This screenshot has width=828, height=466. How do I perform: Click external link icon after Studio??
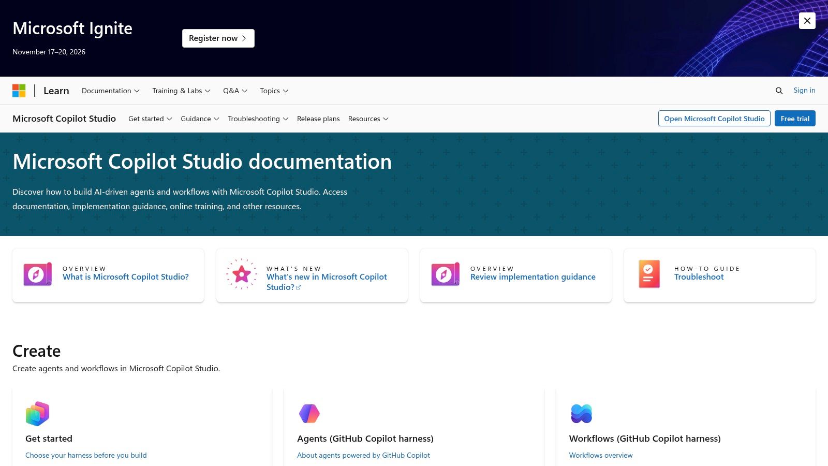(x=299, y=287)
